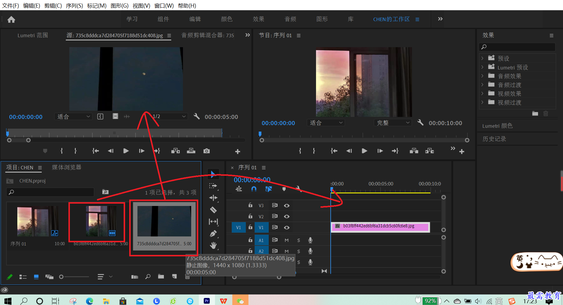Image resolution: width=563 pixels, height=305 pixels.
Task: Select the Slip tool
Action: pyautogui.click(x=213, y=222)
